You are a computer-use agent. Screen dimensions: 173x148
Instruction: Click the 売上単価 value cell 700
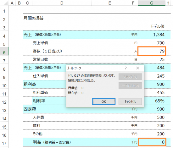point(152,43)
